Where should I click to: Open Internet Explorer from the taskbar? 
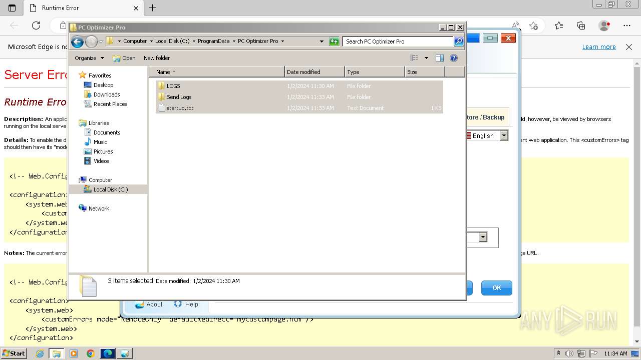[40, 353]
